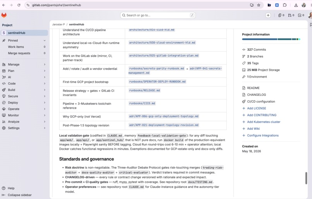The height and width of the screenshot is (199, 312).
Task: Open the Monitor sidebar menu
Action: point(24,115)
